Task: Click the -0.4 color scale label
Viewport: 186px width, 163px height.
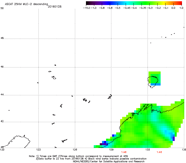Action: pyautogui.click(x=134, y=8)
